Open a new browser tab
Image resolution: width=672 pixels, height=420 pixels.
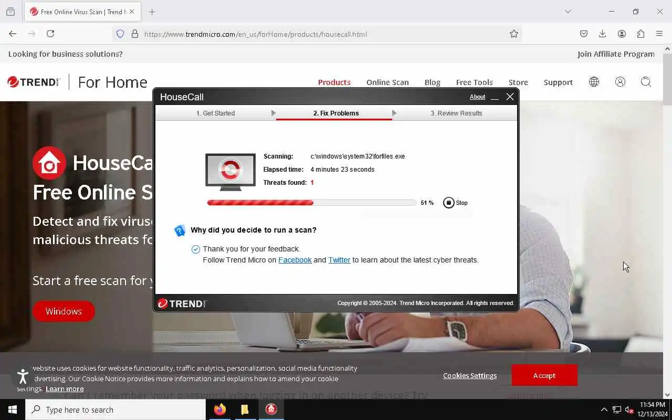(152, 12)
